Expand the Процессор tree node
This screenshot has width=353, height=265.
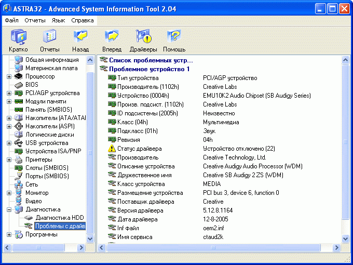[9, 76]
